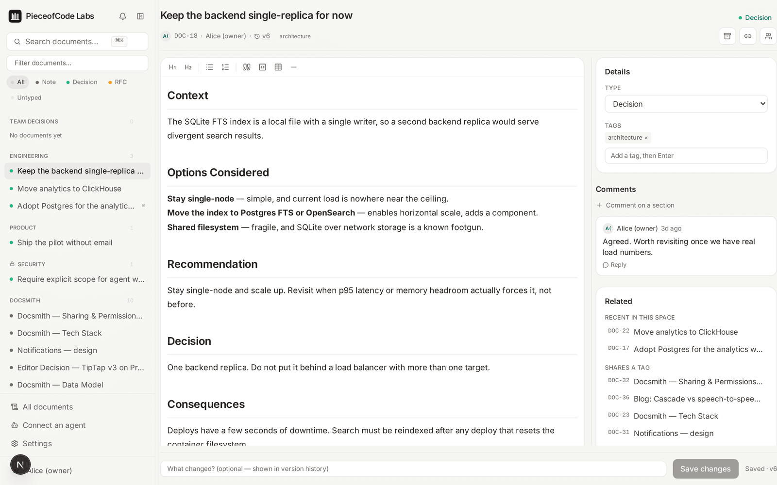Screen dimensions: 777x485
Task: Click the Recommendation section heading
Action: coord(212,264)
